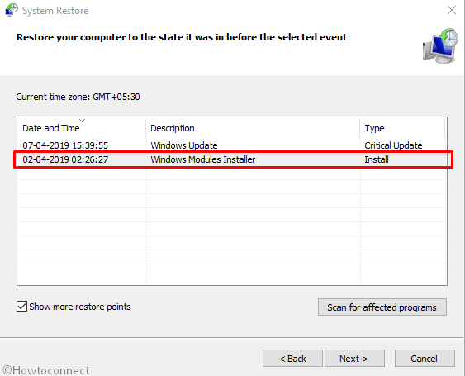
Task: Click the Windows Update description cell
Action: (x=184, y=145)
